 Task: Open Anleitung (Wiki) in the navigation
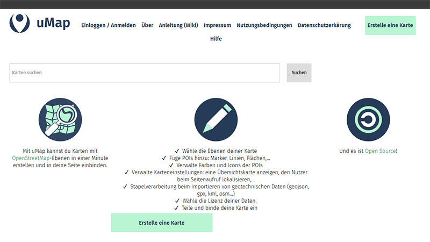[178, 25]
